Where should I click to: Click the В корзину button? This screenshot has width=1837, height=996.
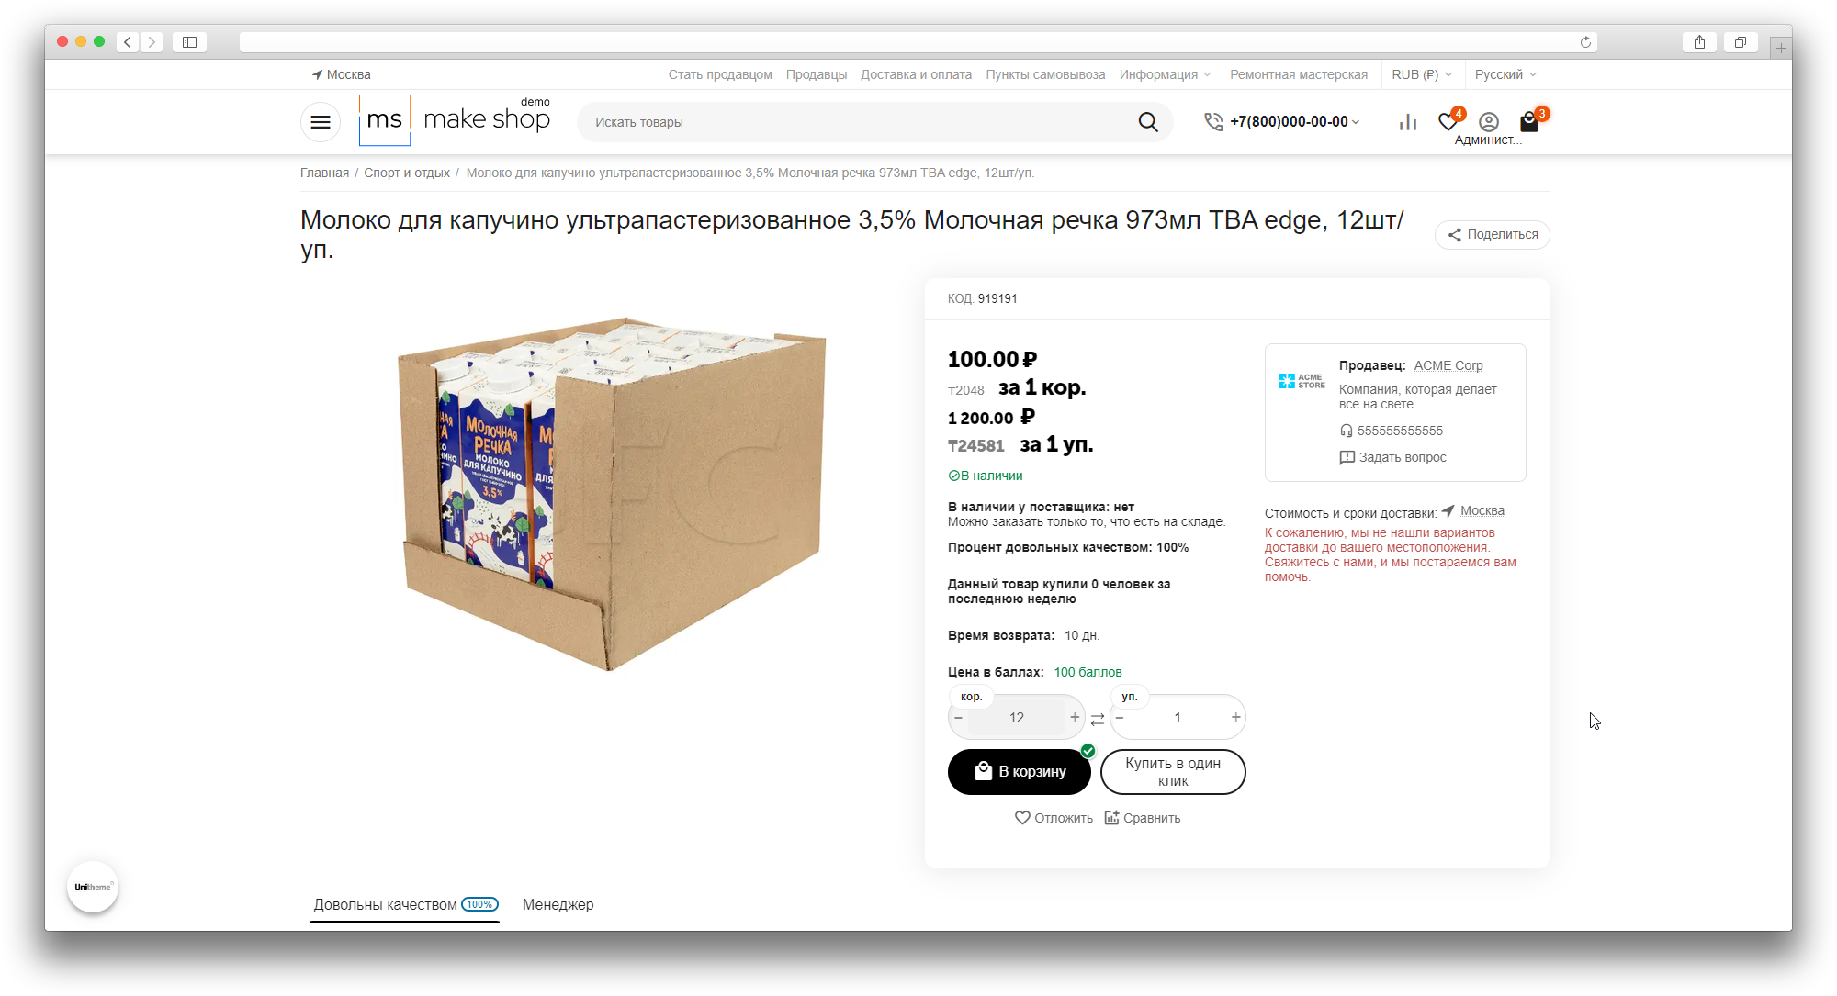point(1020,771)
